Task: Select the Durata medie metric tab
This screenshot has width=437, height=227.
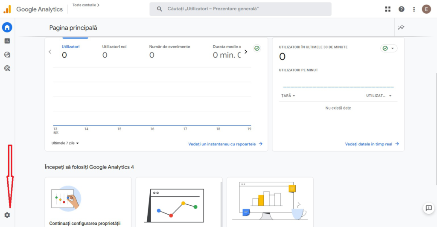Action: point(227,52)
